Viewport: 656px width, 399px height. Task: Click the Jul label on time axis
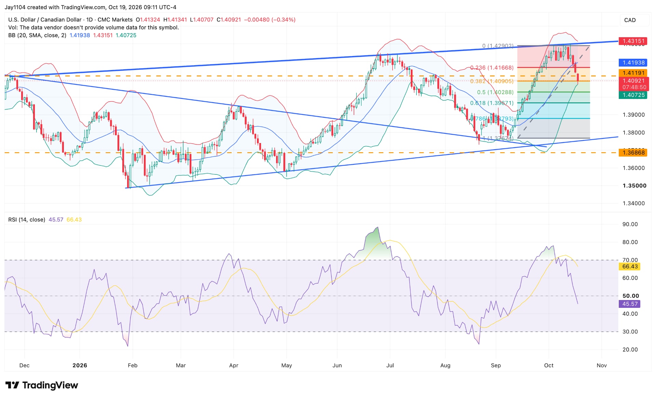pyautogui.click(x=390, y=365)
